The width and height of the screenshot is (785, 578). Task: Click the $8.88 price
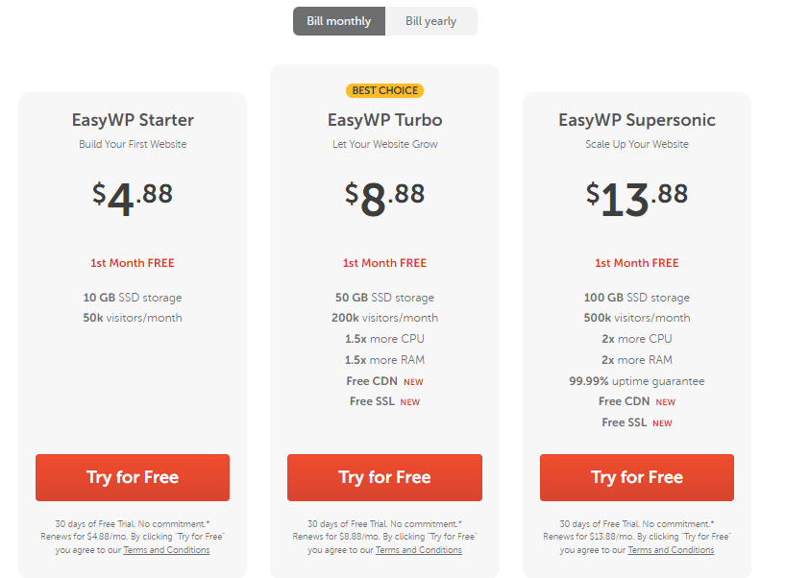[x=385, y=199]
